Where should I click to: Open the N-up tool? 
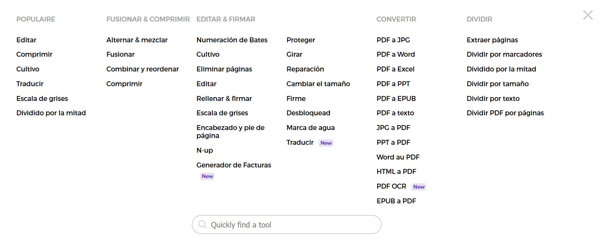(204, 150)
